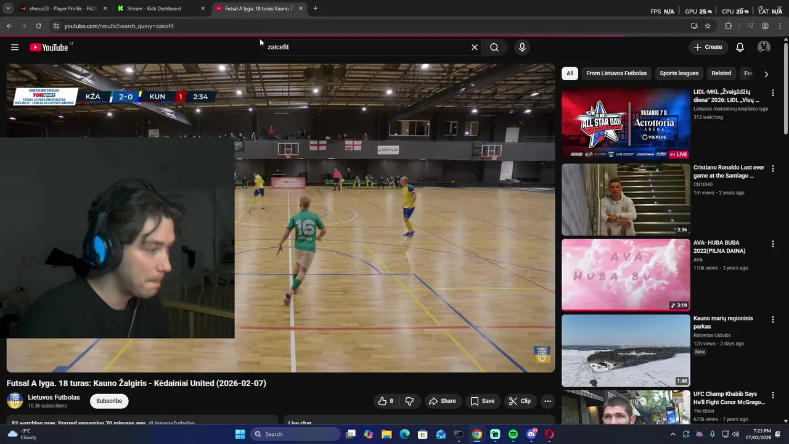Go back to the previous page
Image resolution: width=789 pixels, height=444 pixels.
(x=9, y=26)
